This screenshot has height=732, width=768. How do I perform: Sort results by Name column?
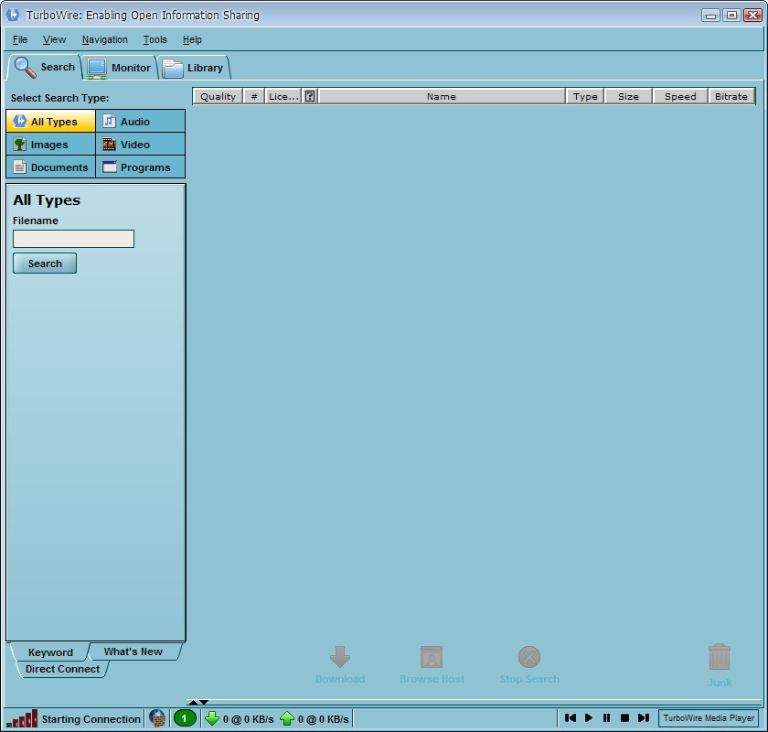click(x=442, y=97)
